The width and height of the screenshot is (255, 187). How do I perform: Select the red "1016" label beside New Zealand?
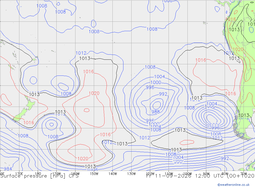pos(29,122)
